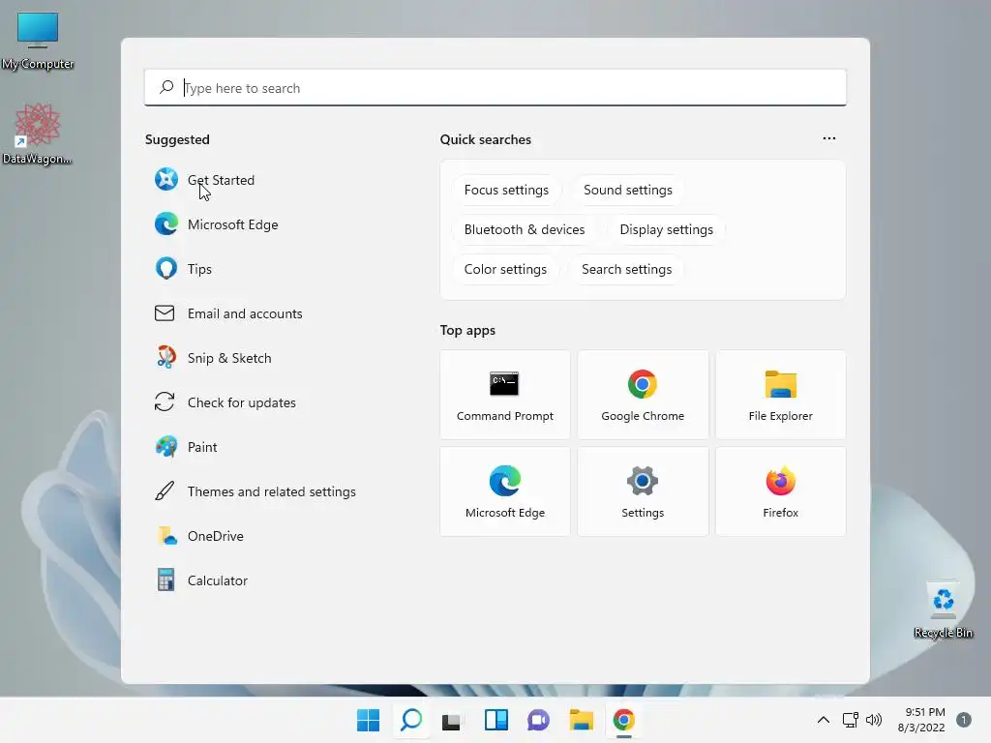Open File Explorer on the taskbar
The width and height of the screenshot is (991, 743).
(x=581, y=720)
